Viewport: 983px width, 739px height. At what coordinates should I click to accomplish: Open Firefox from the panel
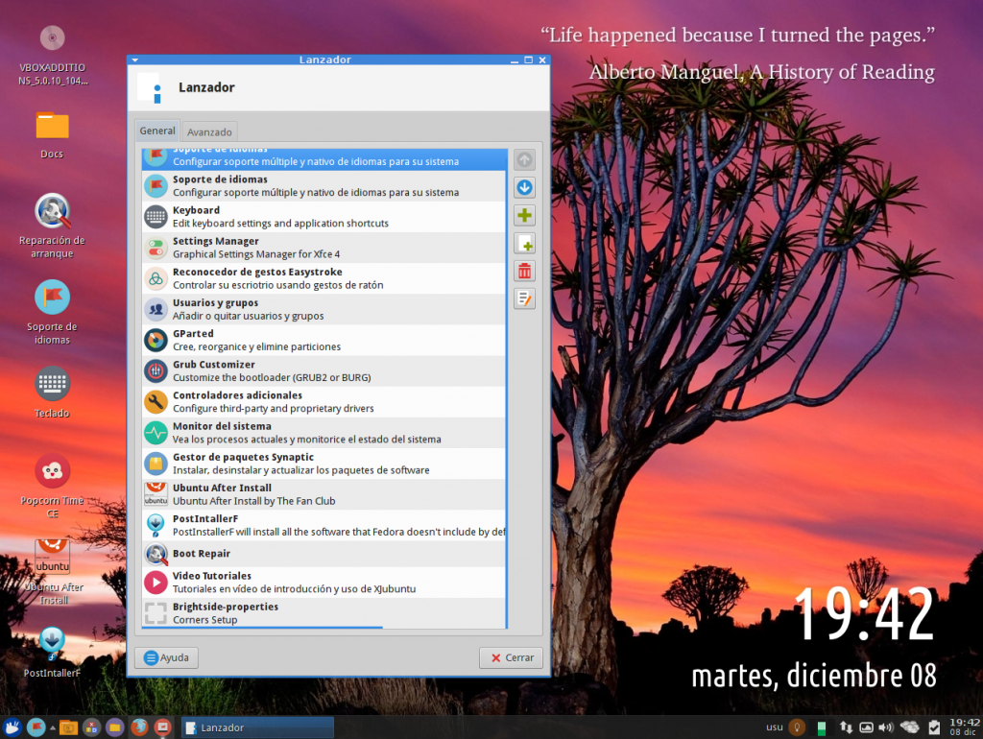139,727
